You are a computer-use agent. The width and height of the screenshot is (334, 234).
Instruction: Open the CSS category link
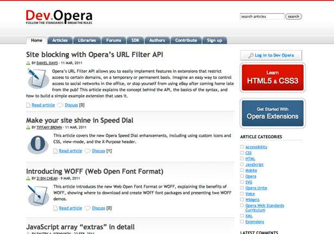coord(248,153)
